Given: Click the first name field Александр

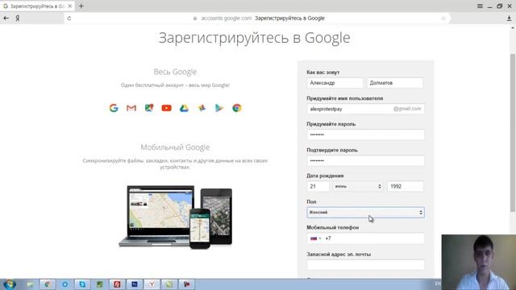Looking at the screenshot, I should 335,83.
